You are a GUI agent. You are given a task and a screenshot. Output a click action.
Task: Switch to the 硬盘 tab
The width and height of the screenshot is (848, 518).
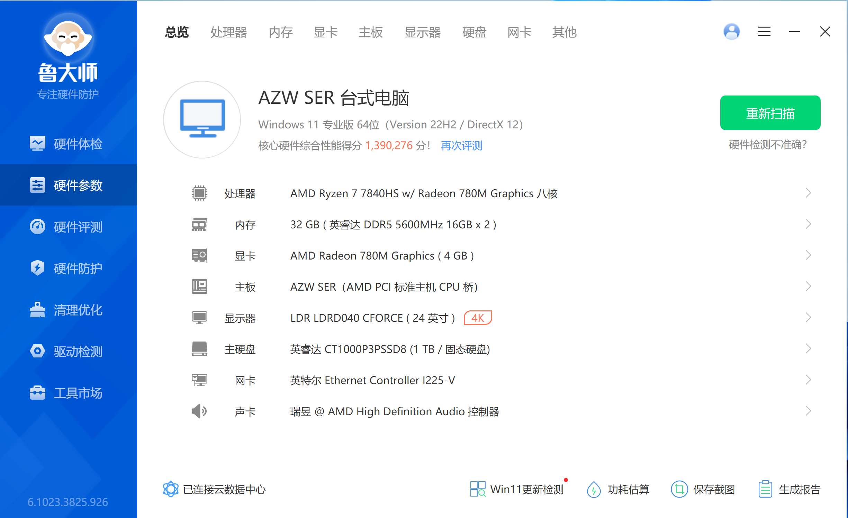[x=475, y=32]
